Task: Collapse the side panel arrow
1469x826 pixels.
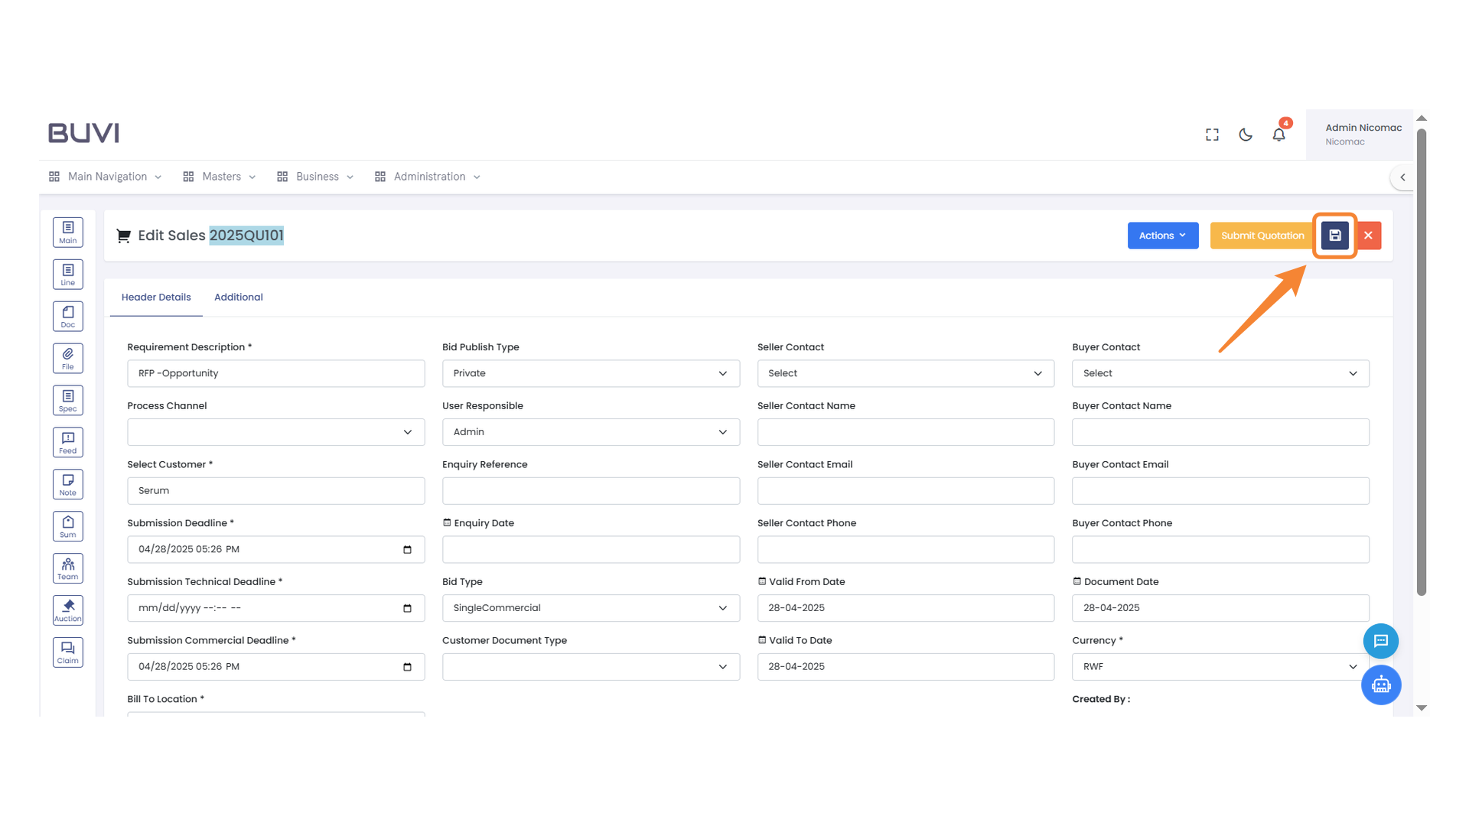Action: [x=1402, y=177]
